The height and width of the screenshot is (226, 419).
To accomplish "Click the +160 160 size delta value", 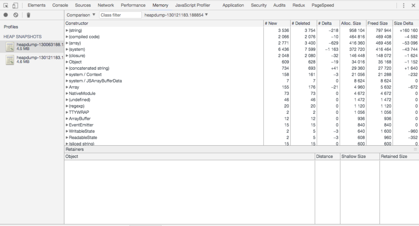I will (409, 30).
